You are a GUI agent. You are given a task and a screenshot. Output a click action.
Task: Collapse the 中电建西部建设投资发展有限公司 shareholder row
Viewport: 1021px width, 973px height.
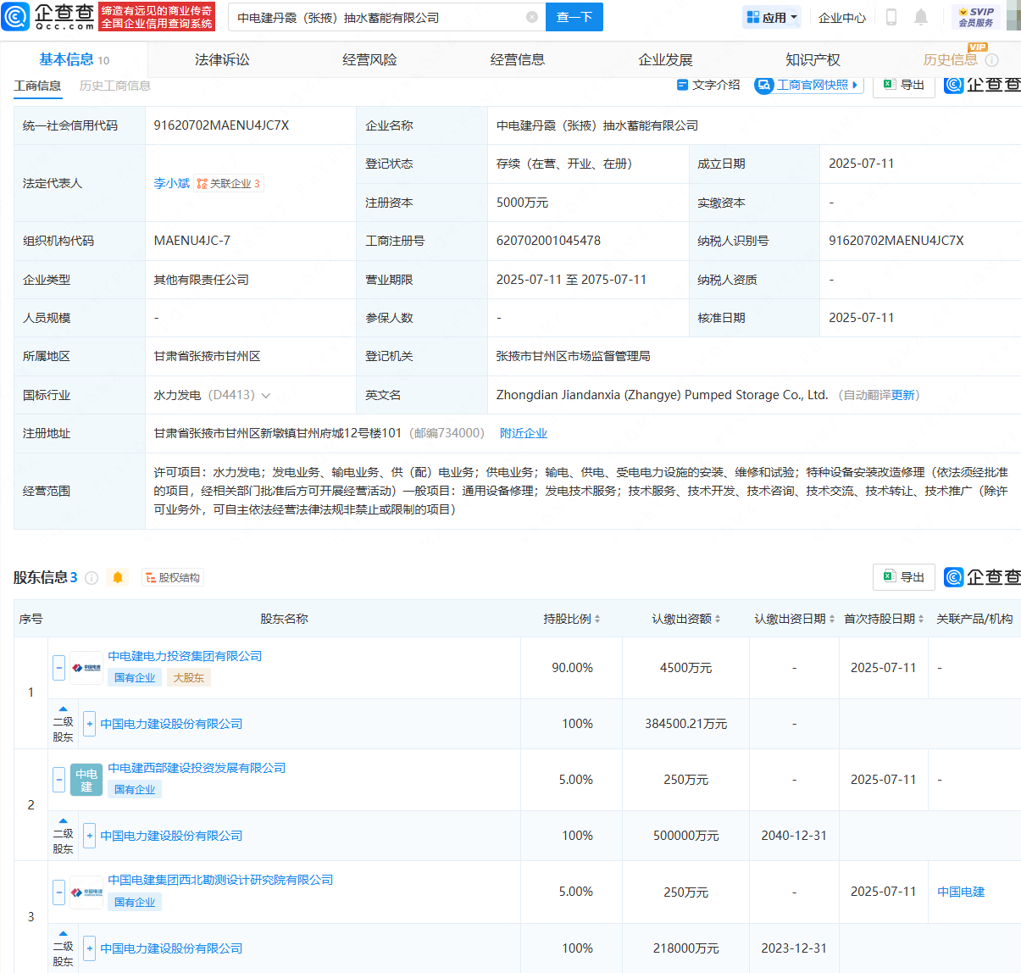click(58, 780)
